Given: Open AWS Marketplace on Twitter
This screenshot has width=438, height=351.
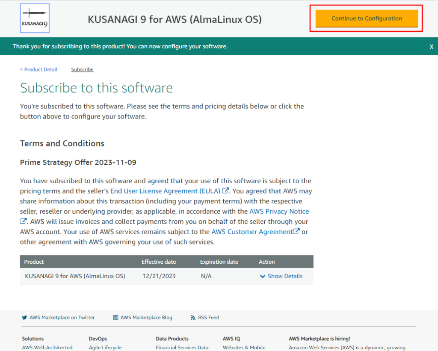Looking at the screenshot, I should pyautogui.click(x=62, y=318).
